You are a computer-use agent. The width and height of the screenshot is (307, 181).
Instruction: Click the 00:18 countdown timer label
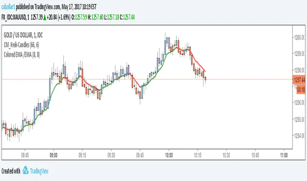tap(301, 90)
